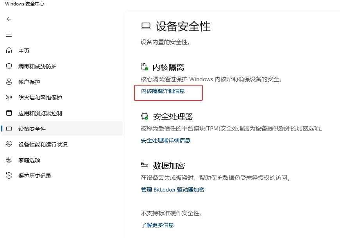Viewport: 340px width, 238px height.
Task: Open the hamburger navigation menu
Action: 9,35
